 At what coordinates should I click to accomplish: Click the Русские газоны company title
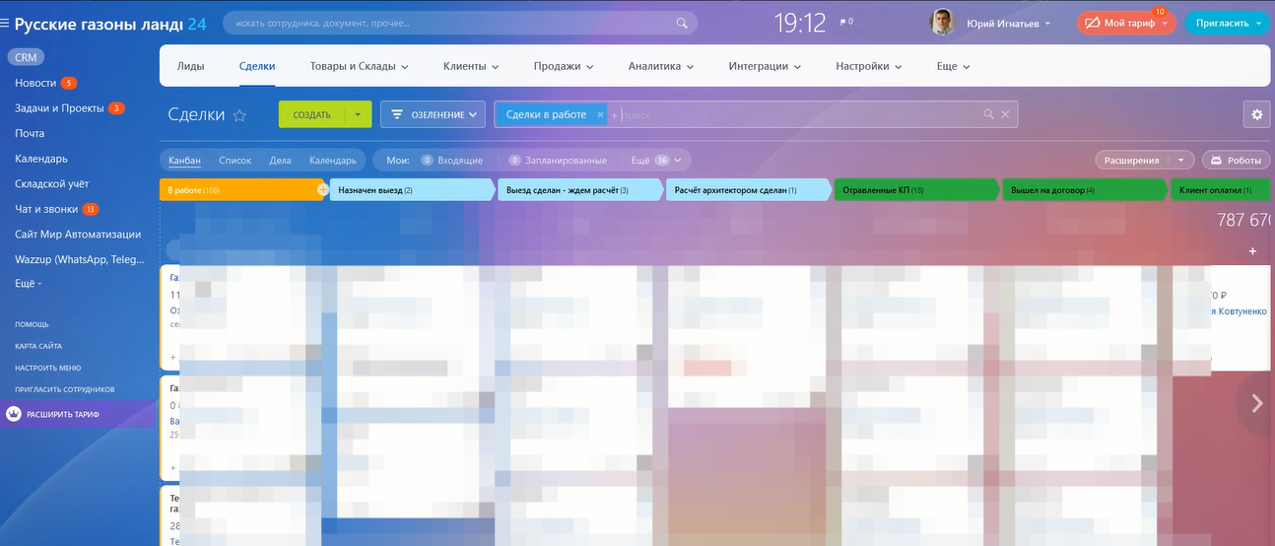click(110, 24)
